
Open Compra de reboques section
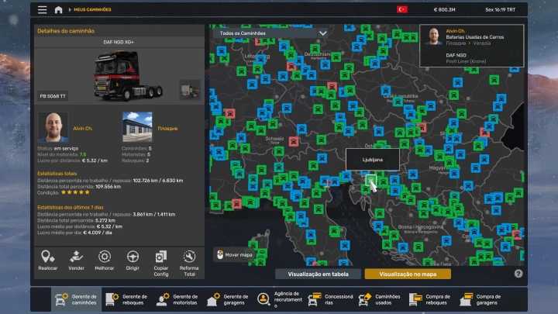(x=431, y=299)
